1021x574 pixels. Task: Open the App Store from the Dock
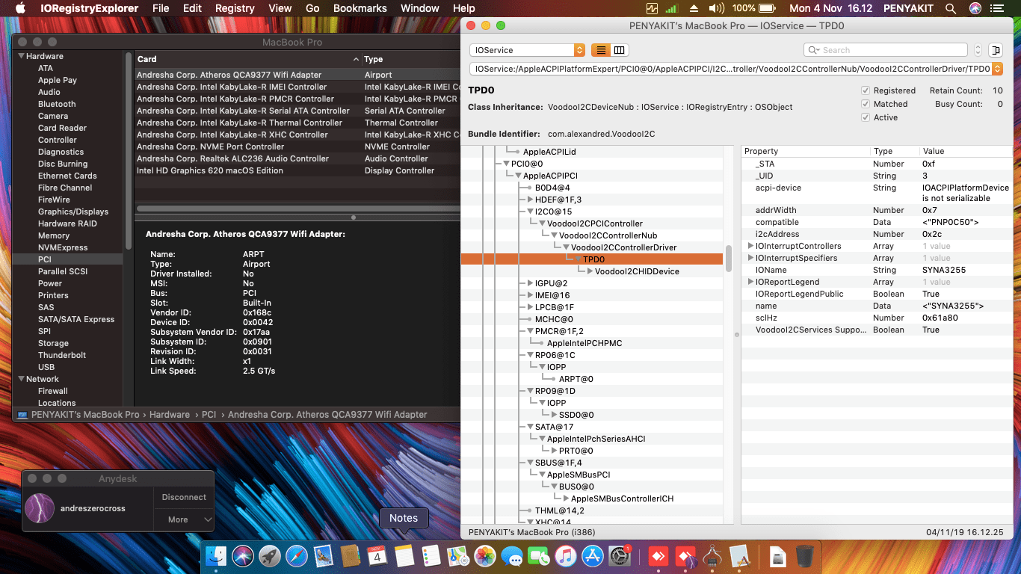593,556
